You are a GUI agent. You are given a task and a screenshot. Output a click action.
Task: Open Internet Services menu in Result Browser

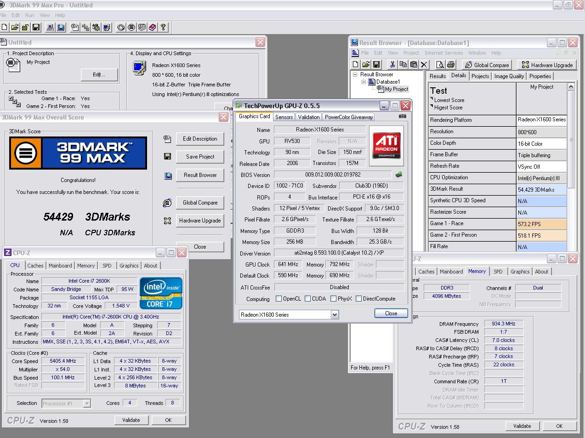[443, 53]
